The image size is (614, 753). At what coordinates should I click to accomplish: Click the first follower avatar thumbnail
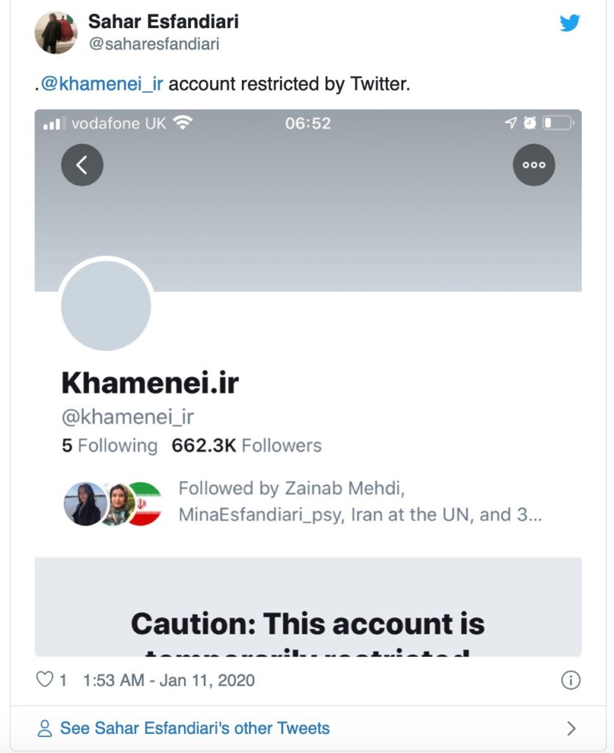click(x=85, y=504)
